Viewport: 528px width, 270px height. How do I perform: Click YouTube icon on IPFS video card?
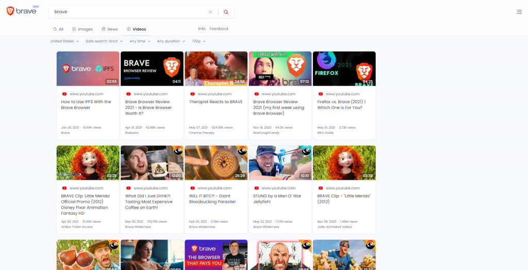[64, 94]
